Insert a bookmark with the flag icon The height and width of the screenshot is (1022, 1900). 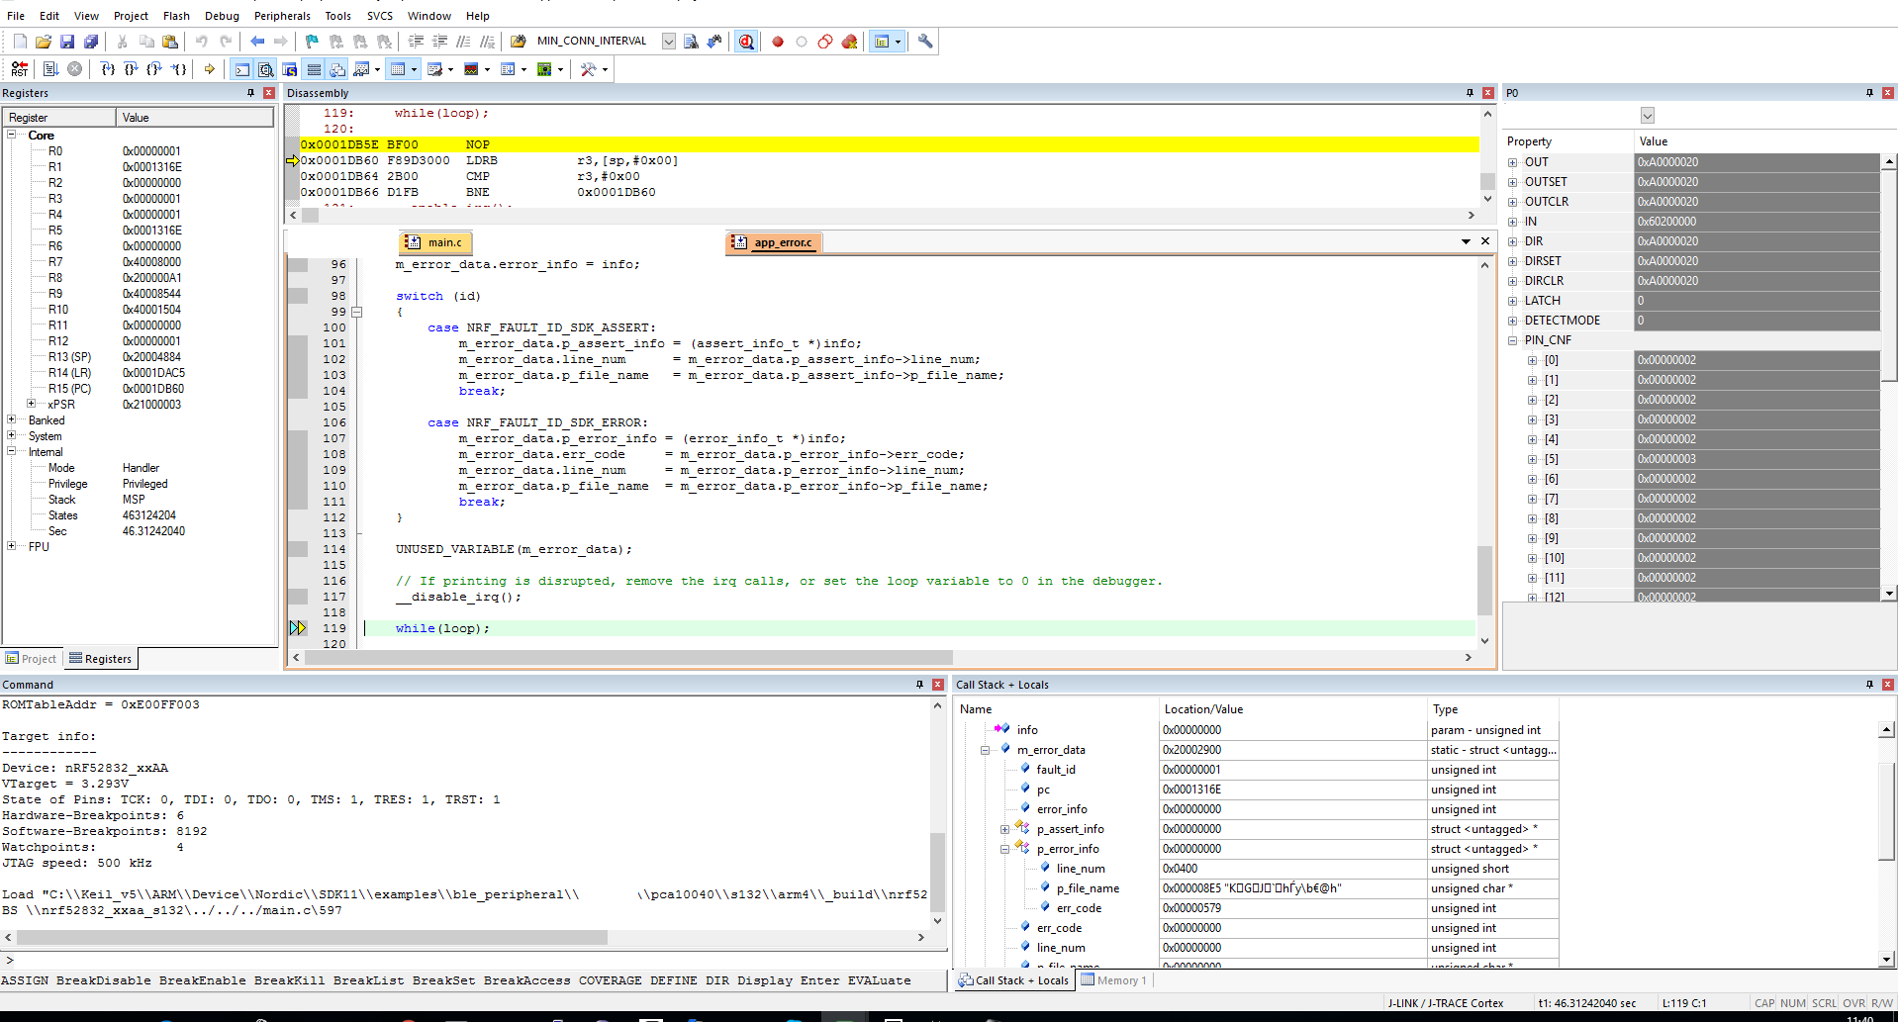click(313, 42)
